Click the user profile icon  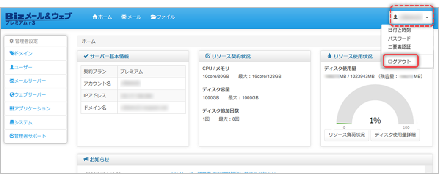click(x=396, y=17)
